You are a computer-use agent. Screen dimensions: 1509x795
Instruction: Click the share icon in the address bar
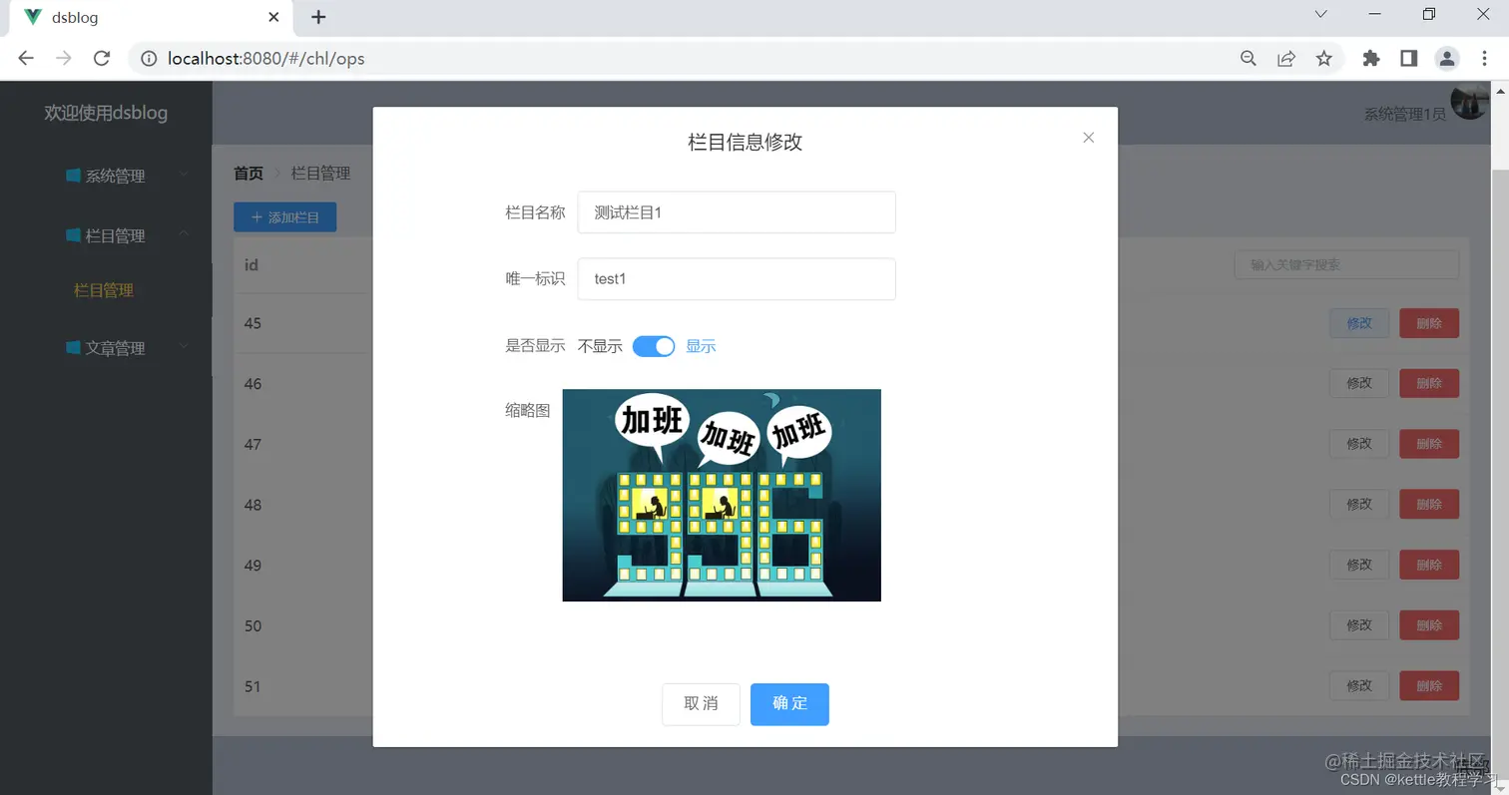coord(1285,58)
